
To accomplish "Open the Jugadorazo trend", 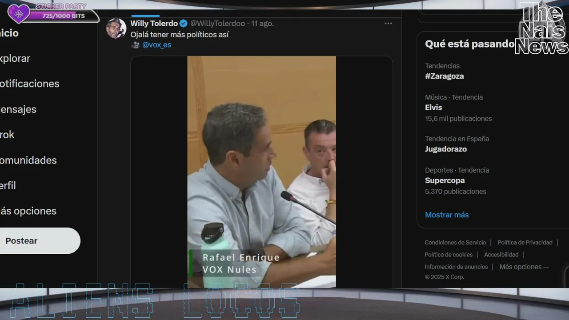I will click(446, 149).
